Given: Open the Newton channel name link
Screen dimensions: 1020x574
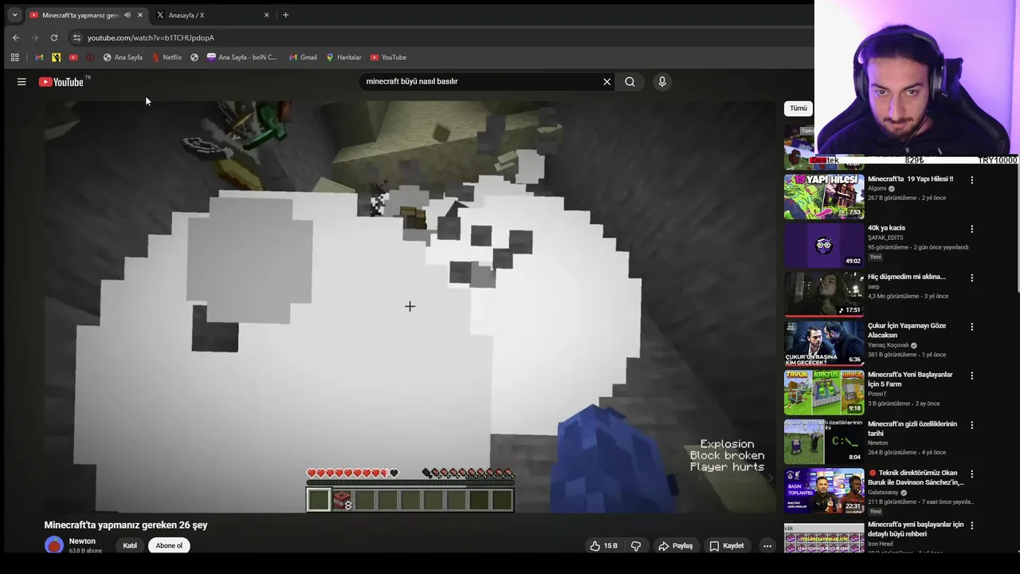Looking at the screenshot, I should point(82,541).
